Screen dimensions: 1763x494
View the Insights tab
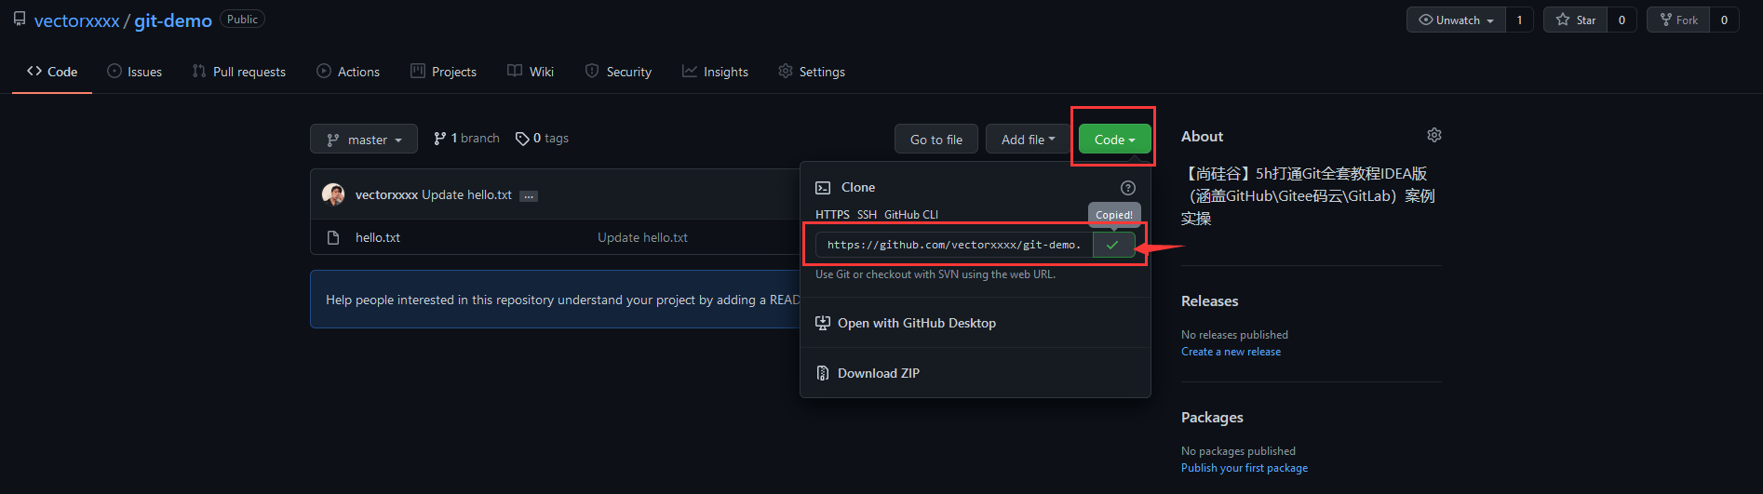pyautogui.click(x=715, y=72)
